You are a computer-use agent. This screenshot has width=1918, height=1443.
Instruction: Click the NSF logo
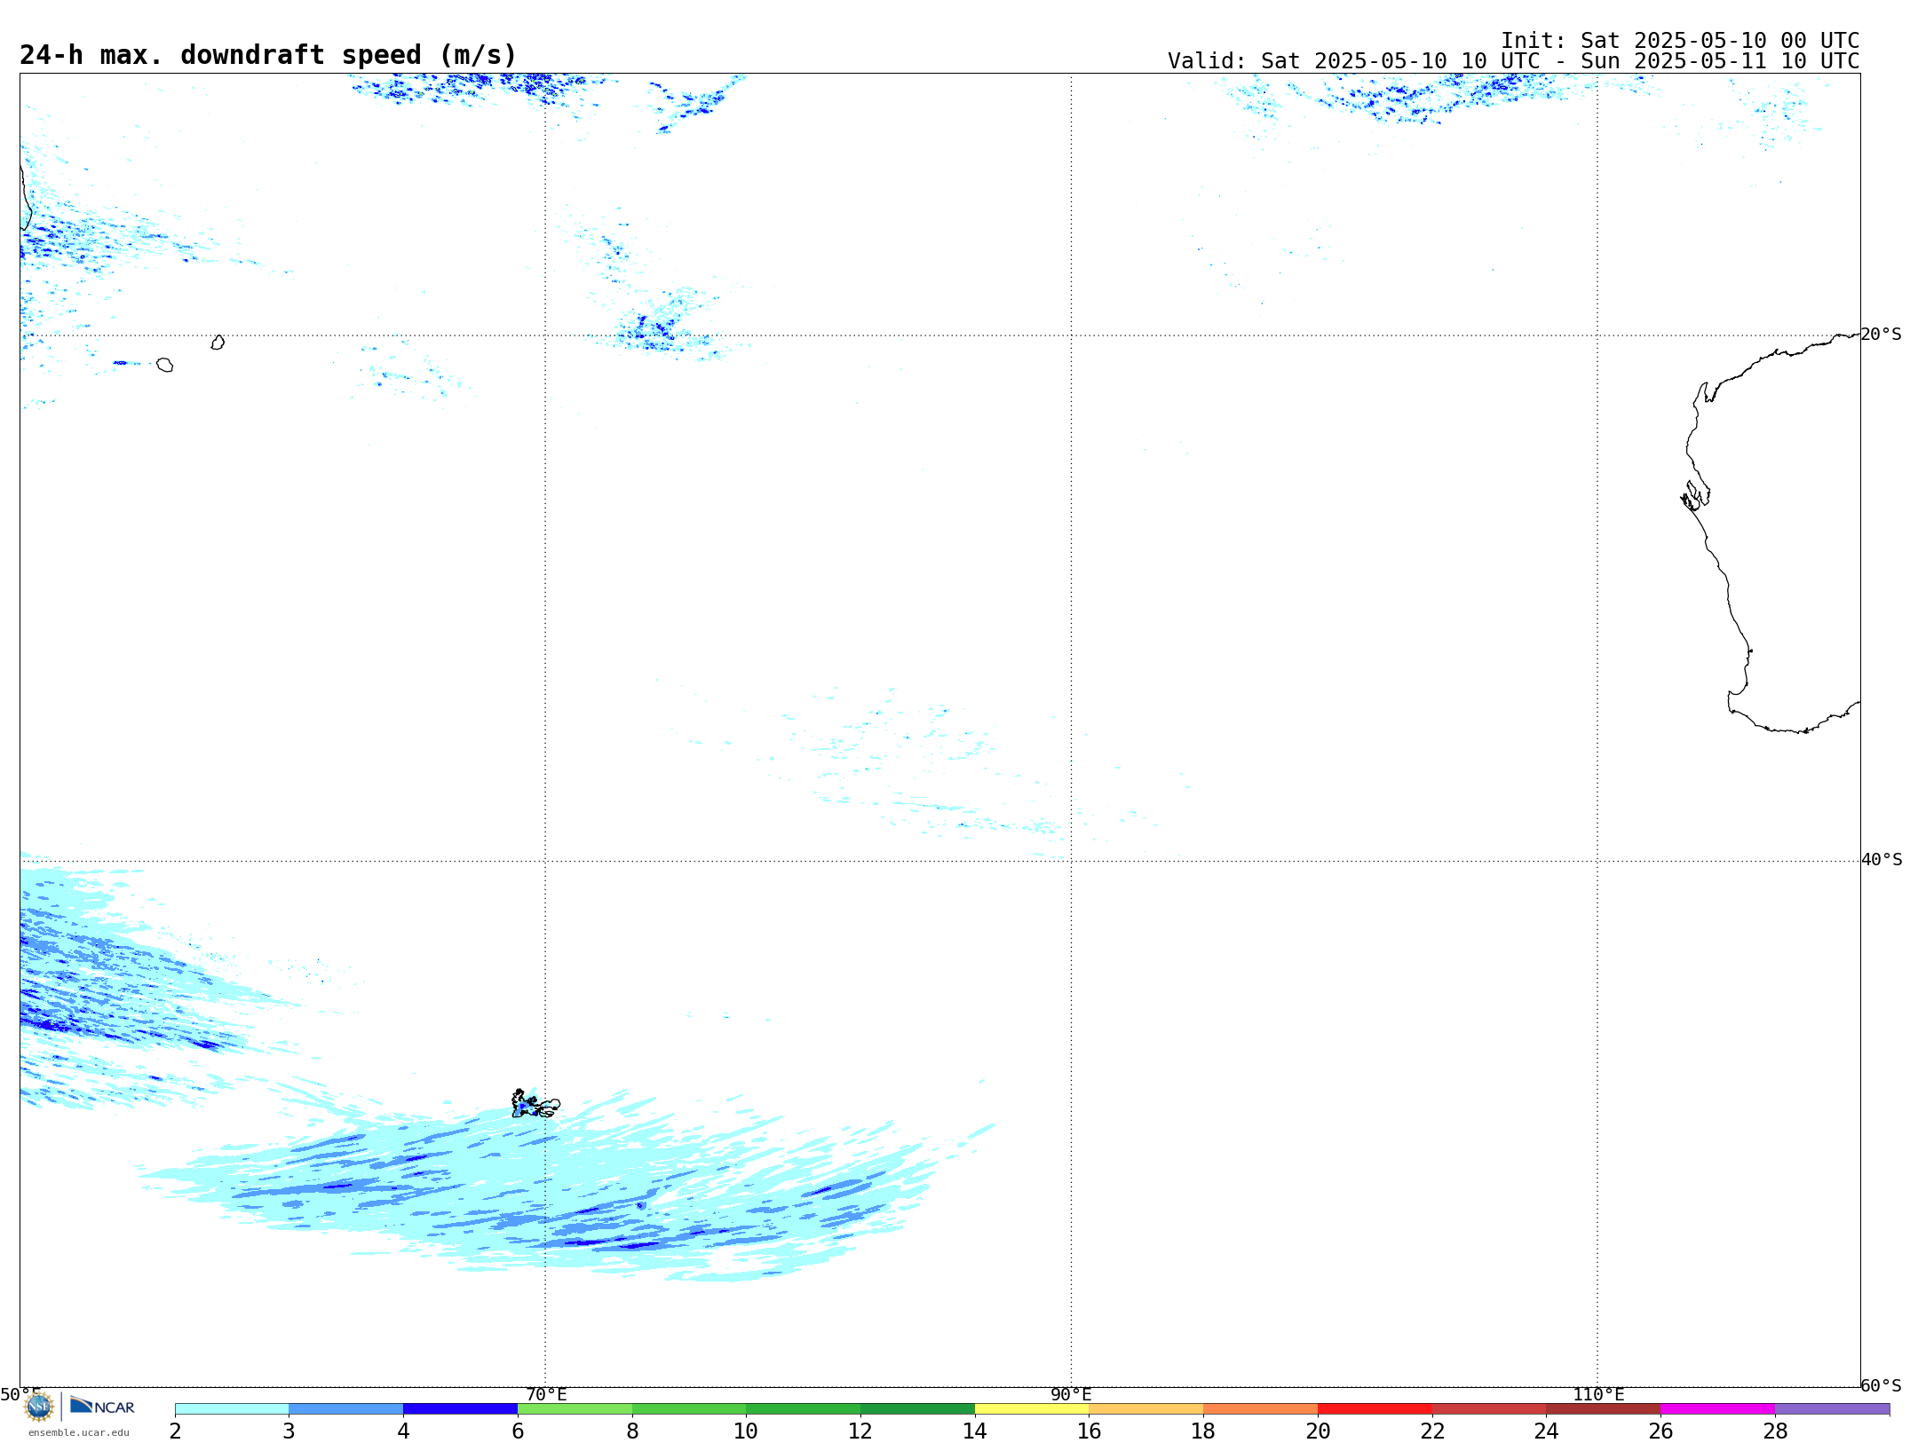point(39,1407)
